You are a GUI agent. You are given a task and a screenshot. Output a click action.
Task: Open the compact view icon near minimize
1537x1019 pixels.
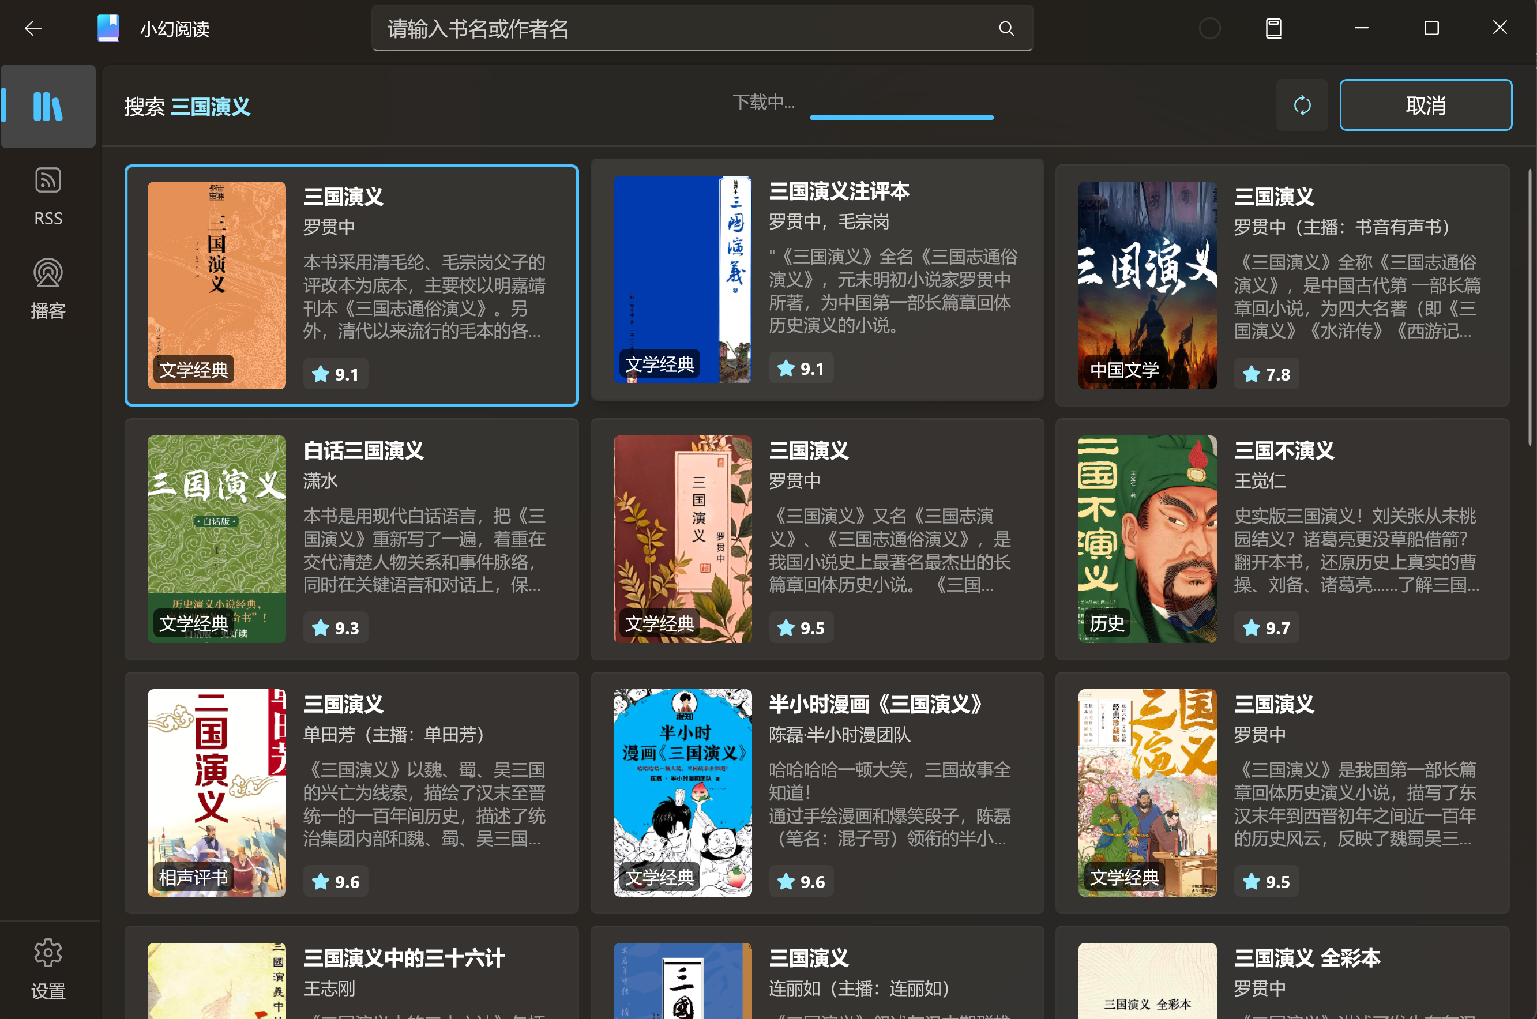1273,29
